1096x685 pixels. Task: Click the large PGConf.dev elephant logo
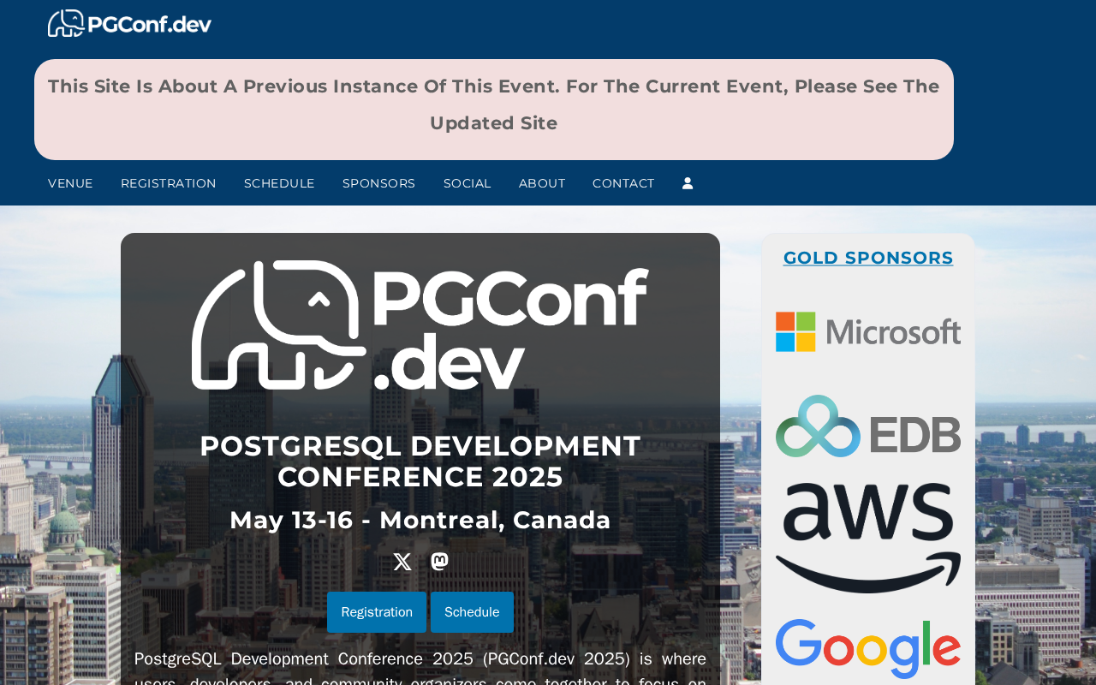click(x=420, y=325)
